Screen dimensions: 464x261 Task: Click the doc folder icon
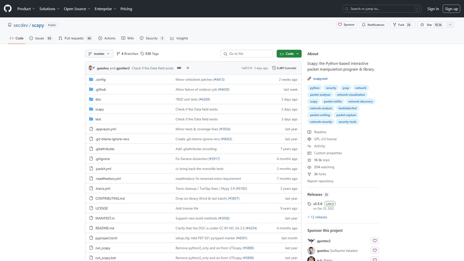[x=91, y=99]
